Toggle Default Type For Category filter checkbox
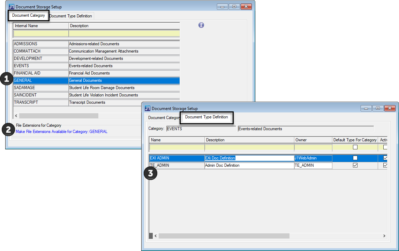This screenshot has height=251, width=399. tap(355, 147)
